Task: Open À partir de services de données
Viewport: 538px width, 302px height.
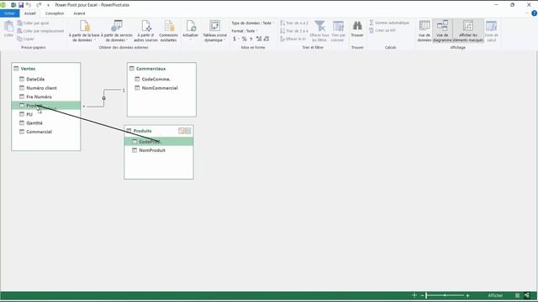Action: point(117,31)
